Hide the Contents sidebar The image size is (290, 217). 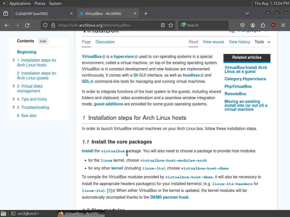(43, 41)
